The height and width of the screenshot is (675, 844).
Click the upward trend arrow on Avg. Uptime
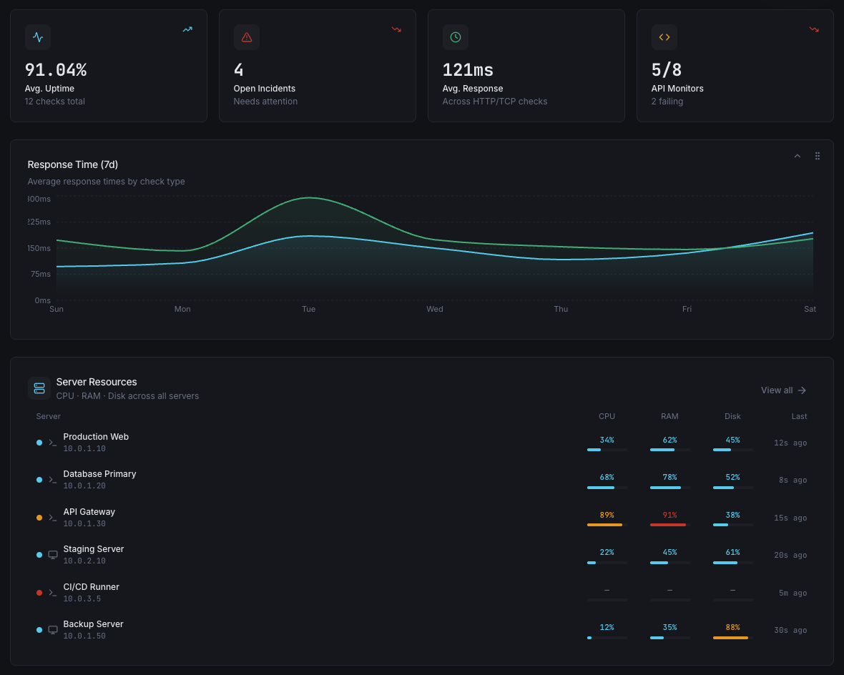[187, 29]
